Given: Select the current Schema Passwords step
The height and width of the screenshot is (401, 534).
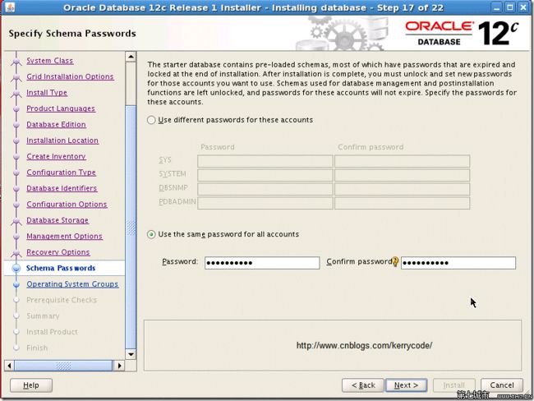Looking at the screenshot, I should point(61,268).
